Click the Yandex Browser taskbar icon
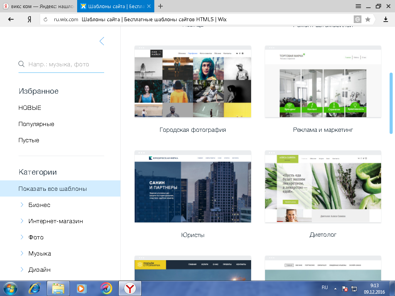The image size is (395, 296). 130,288
